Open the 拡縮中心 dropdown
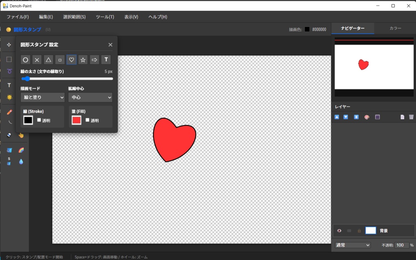The height and width of the screenshot is (260, 416). pos(90,97)
